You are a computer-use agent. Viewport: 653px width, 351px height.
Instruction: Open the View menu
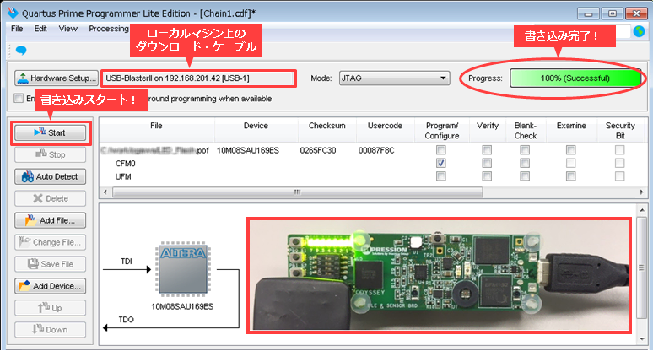point(67,29)
